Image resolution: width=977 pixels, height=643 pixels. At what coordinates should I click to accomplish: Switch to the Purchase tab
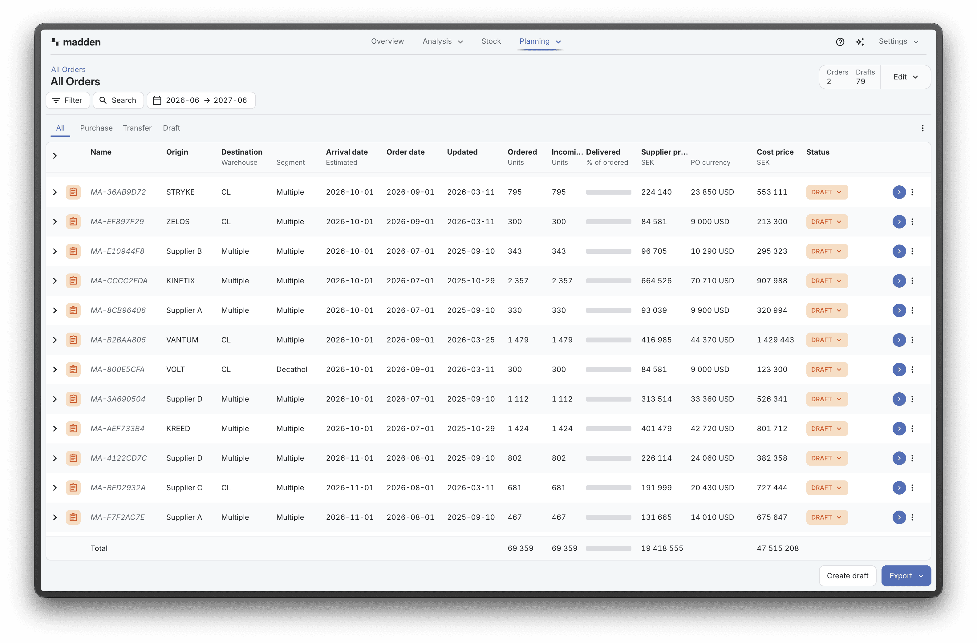pos(96,128)
